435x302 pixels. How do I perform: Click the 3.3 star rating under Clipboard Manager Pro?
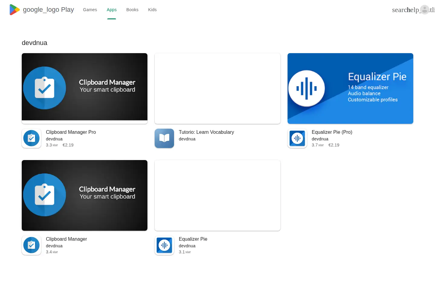(52, 145)
